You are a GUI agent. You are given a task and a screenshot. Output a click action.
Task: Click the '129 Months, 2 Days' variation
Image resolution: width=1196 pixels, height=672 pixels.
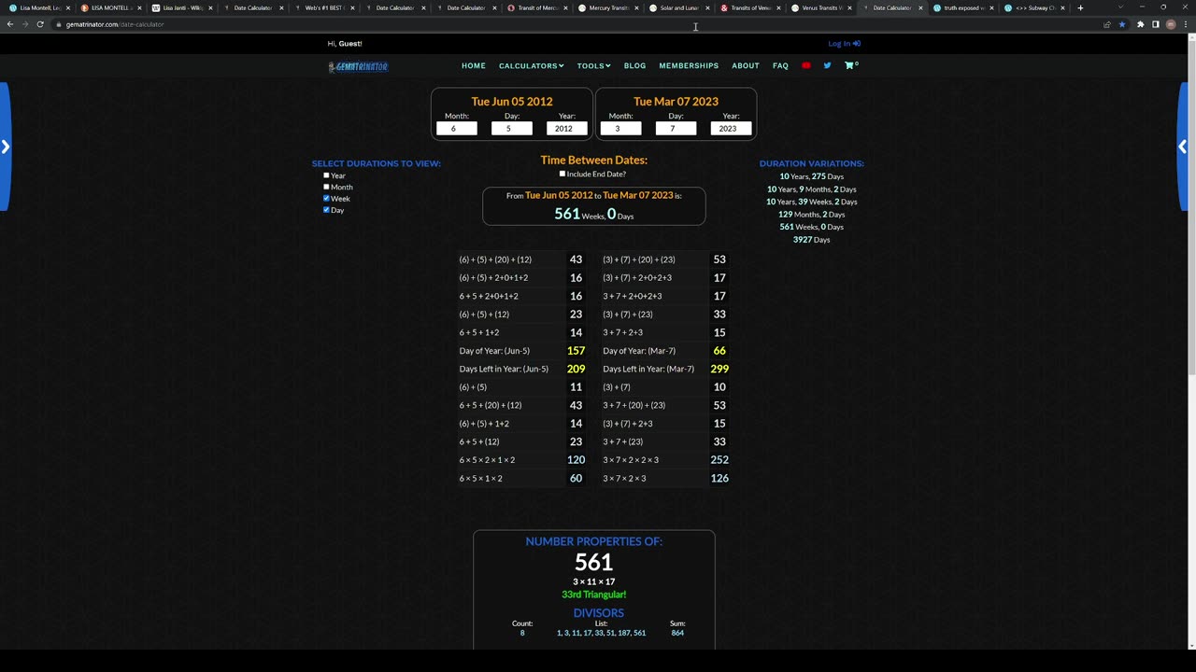point(811,215)
